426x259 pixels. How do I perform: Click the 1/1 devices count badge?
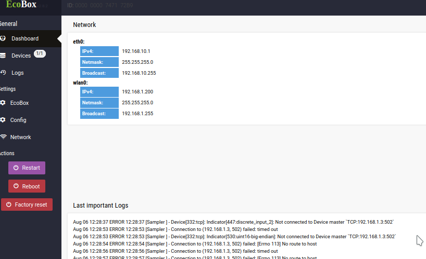[x=40, y=53]
